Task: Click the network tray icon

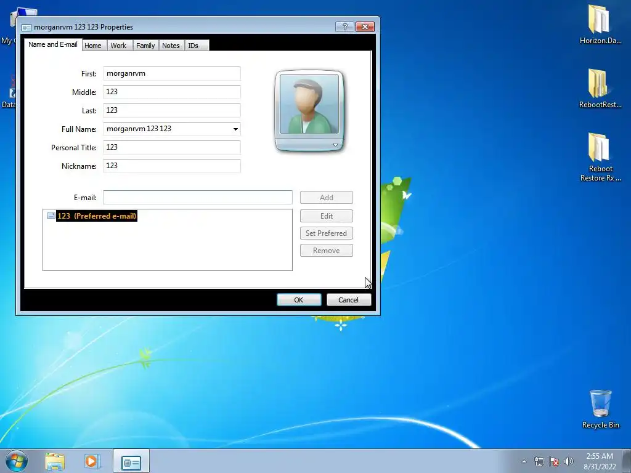Action: tap(539, 461)
